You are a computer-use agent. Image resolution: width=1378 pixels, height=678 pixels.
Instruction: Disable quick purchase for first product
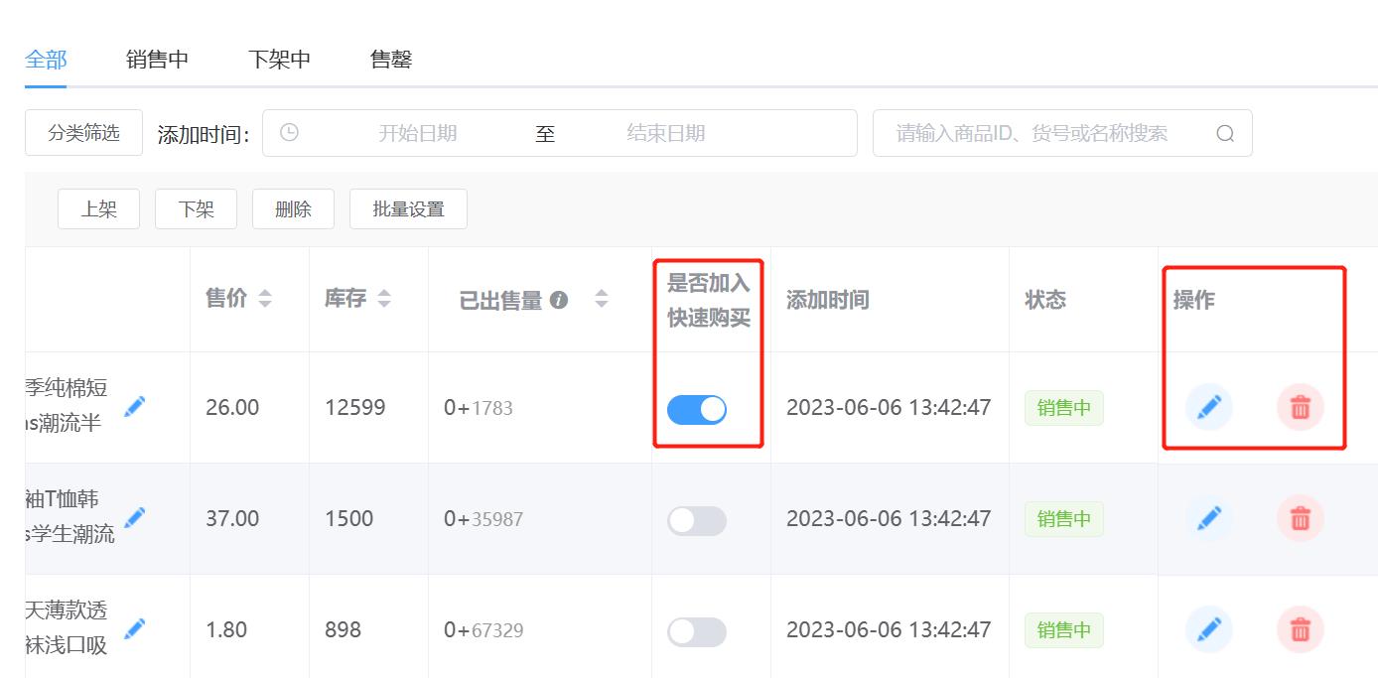pos(697,409)
